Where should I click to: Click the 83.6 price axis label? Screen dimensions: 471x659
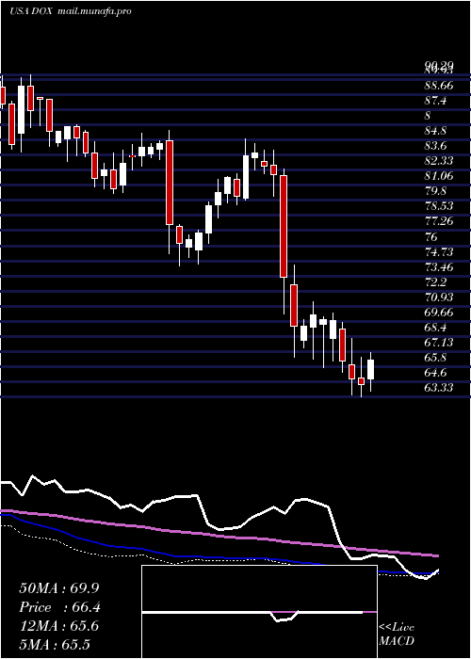click(x=436, y=146)
